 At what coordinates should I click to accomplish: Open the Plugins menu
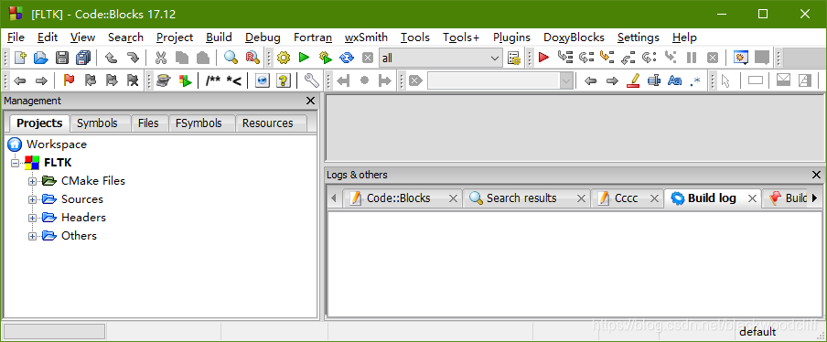[511, 37]
